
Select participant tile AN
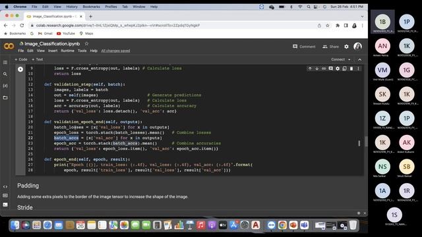click(382, 46)
